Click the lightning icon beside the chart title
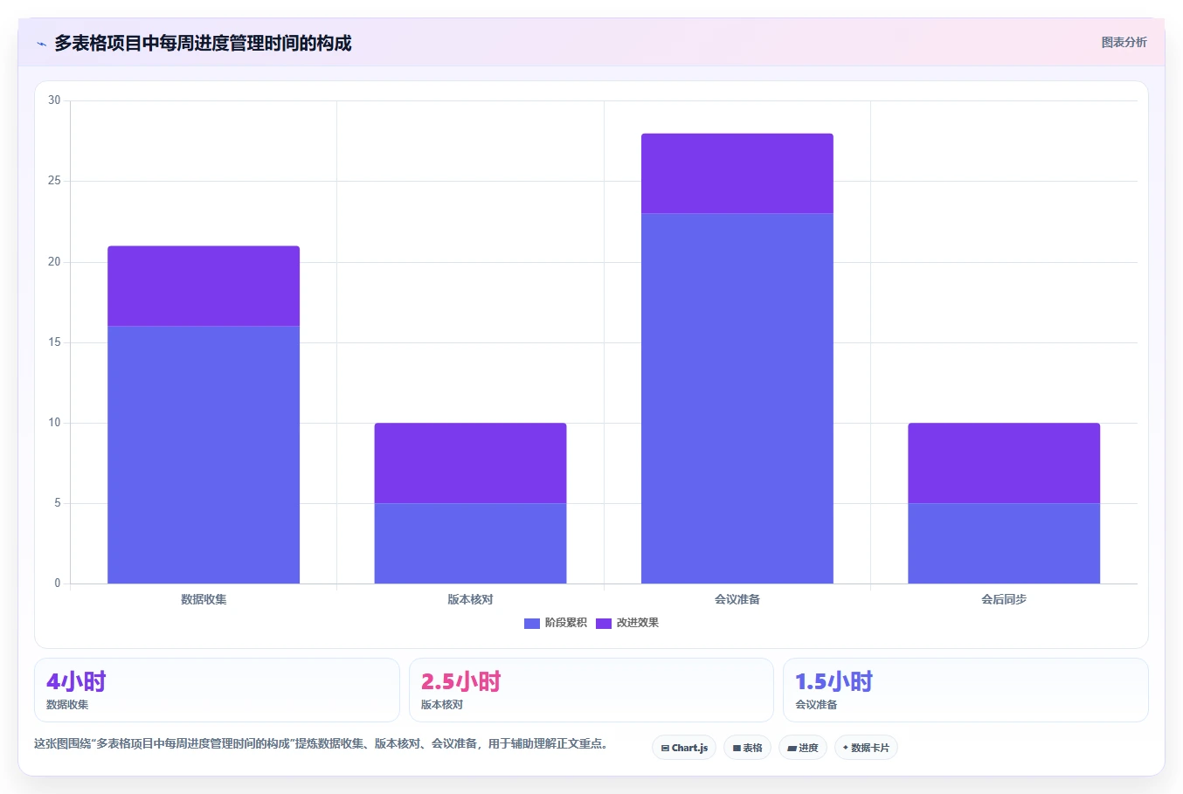This screenshot has height=794, width=1183. pos(41,44)
